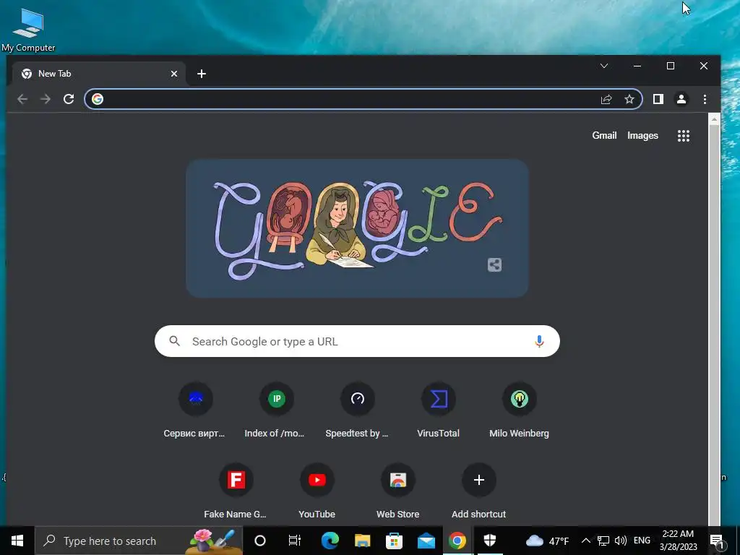Open File Explorer from taskbar

pyautogui.click(x=363, y=541)
